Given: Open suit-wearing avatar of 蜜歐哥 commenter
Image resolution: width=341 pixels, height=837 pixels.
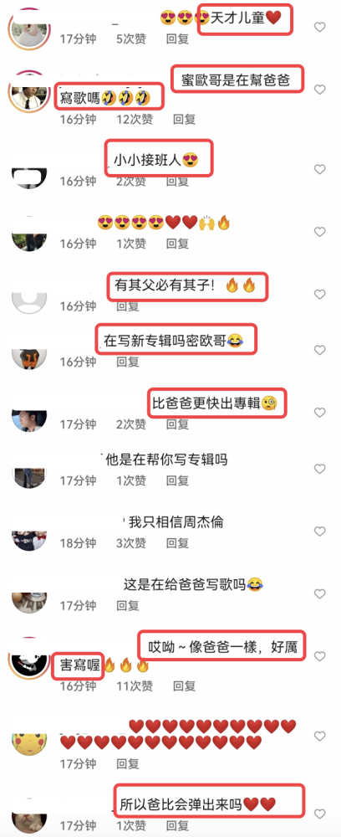Looking at the screenshot, I should point(28,90).
